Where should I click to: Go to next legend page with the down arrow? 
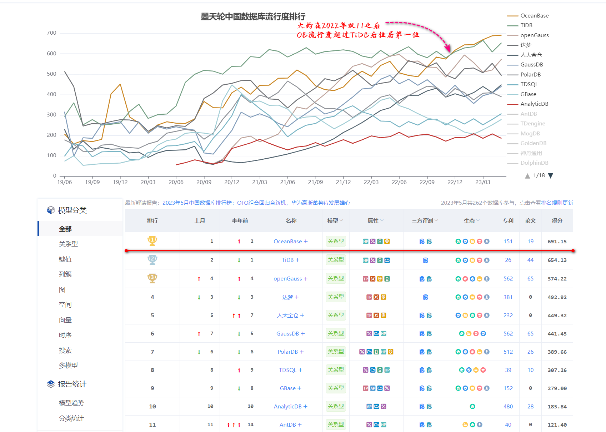pos(551,175)
